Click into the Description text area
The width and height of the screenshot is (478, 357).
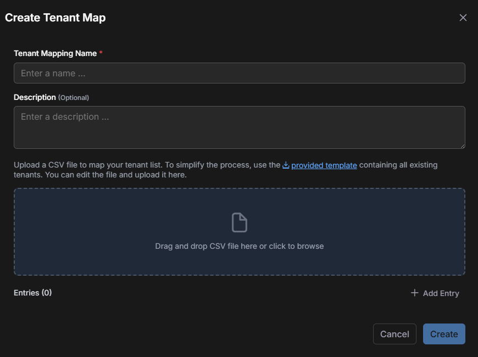pyautogui.click(x=239, y=127)
